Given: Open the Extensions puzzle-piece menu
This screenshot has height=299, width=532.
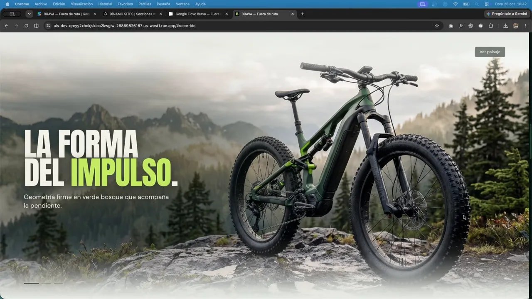Looking at the screenshot, I should pos(491,26).
